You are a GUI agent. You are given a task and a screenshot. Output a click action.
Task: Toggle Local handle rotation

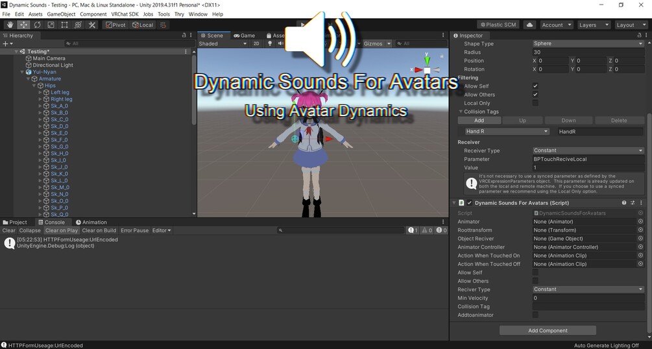tap(143, 25)
